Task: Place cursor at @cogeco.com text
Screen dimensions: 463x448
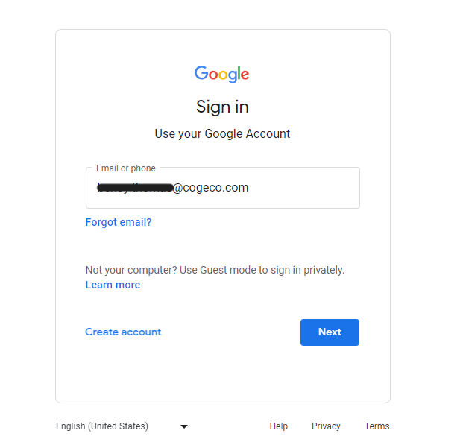Action: [211, 187]
